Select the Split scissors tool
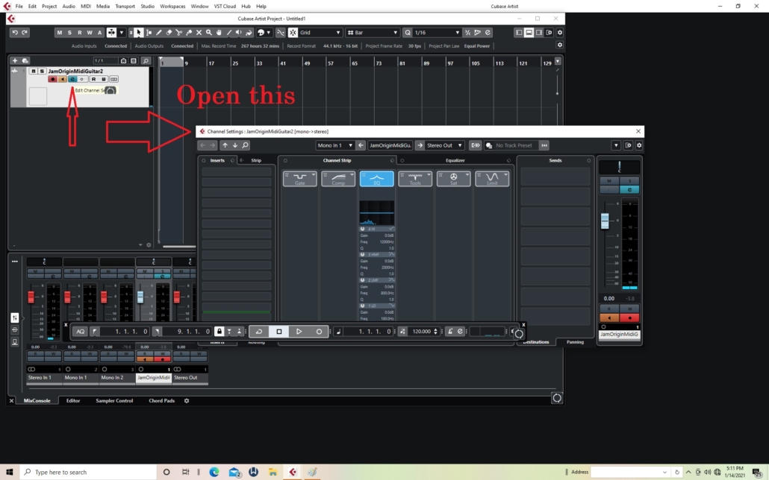Image resolution: width=769 pixels, height=480 pixels. click(x=179, y=32)
